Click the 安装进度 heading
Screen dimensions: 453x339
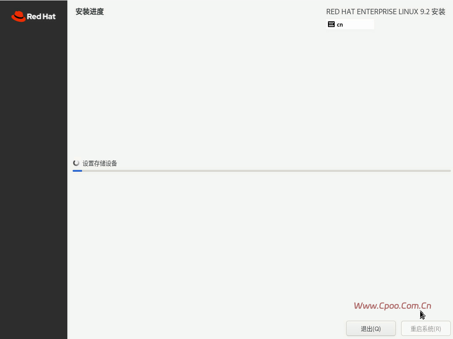(90, 12)
